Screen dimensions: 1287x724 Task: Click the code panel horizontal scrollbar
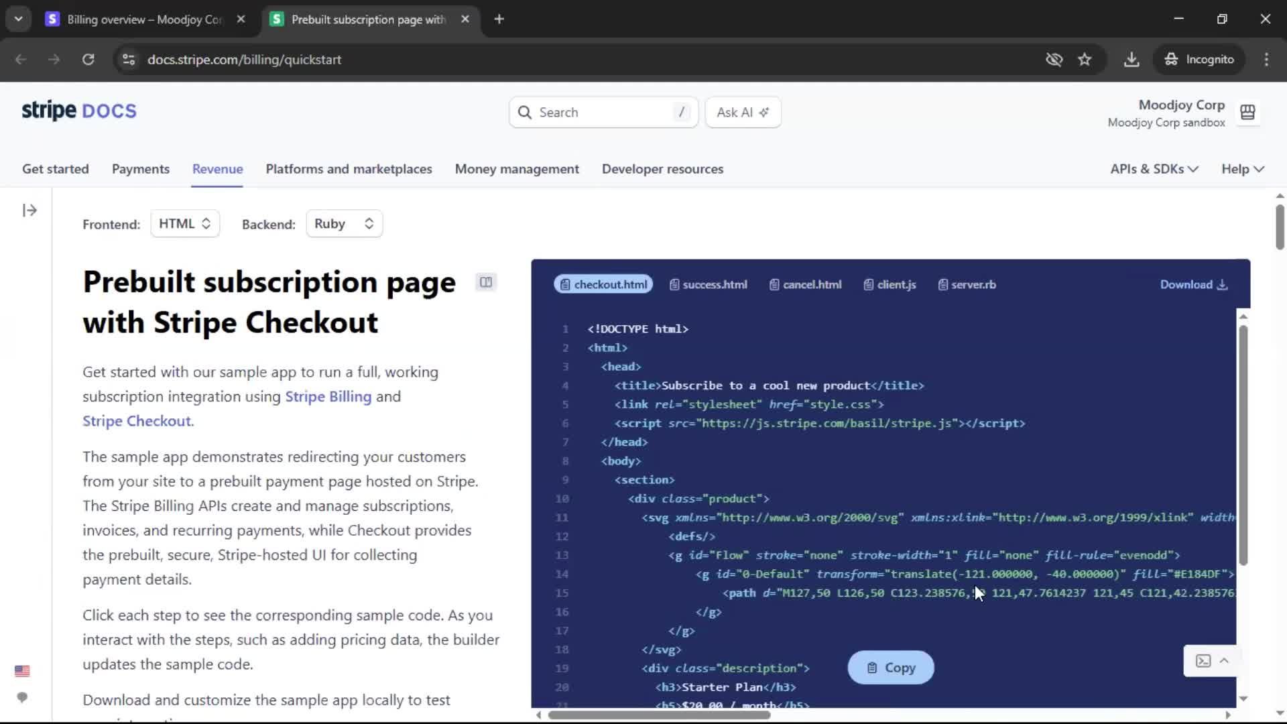[660, 715]
